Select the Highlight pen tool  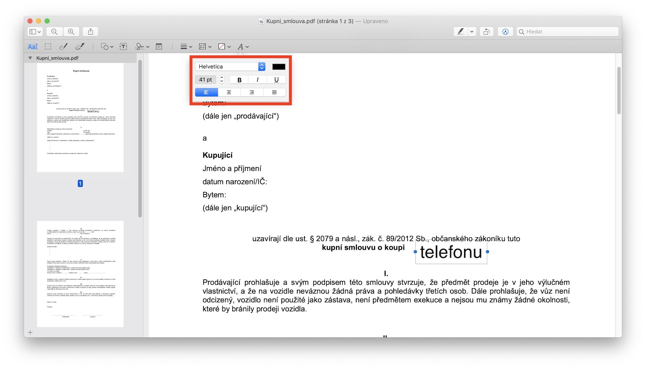click(461, 32)
